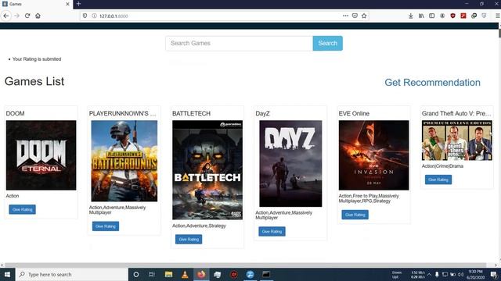The image size is (501, 281).
Task: Open the Firefox hamburger menu
Action: click(x=498, y=16)
